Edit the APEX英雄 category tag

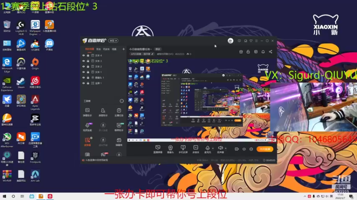point(142,54)
